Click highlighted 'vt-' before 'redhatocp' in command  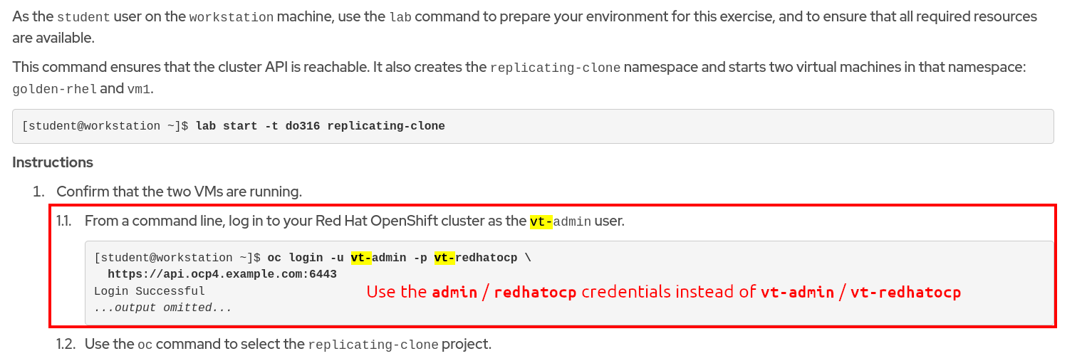click(x=444, y=258)
